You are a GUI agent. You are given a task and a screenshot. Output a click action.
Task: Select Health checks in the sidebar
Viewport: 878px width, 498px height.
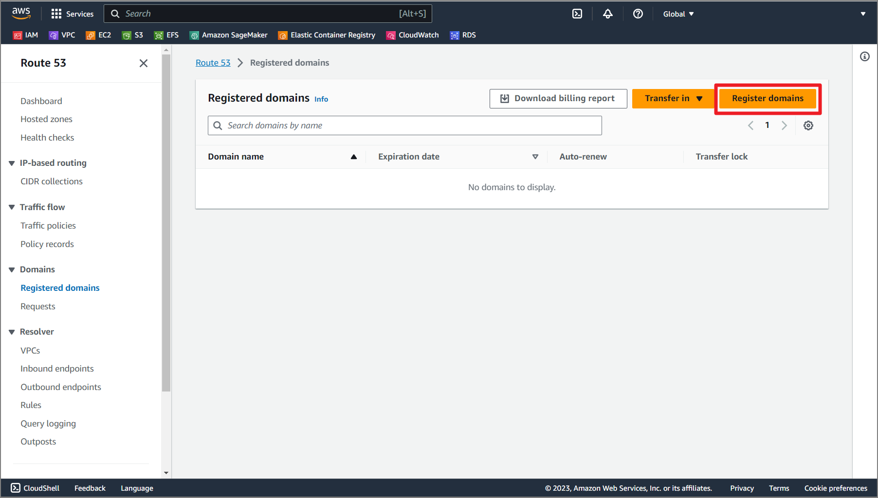tap(47, 138)
